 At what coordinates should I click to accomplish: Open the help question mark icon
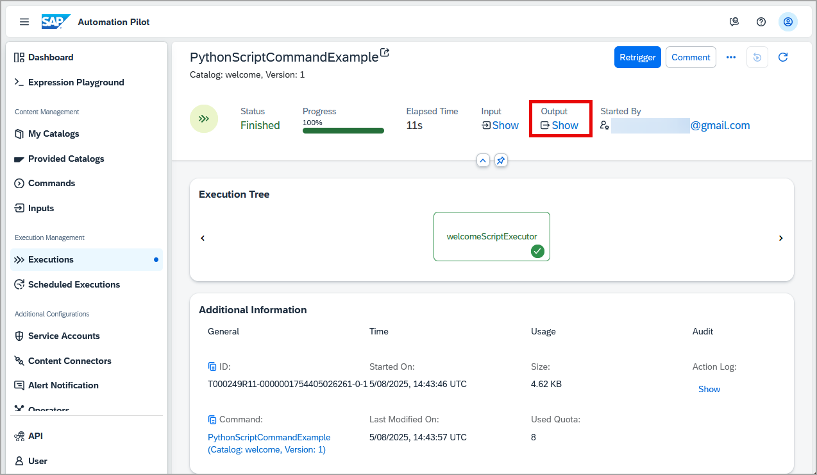[761, 22]
